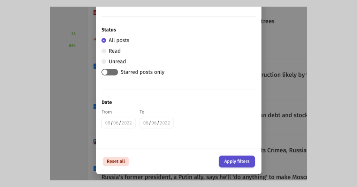Open the headline ending with Crimea, Russia

point(284,150)
